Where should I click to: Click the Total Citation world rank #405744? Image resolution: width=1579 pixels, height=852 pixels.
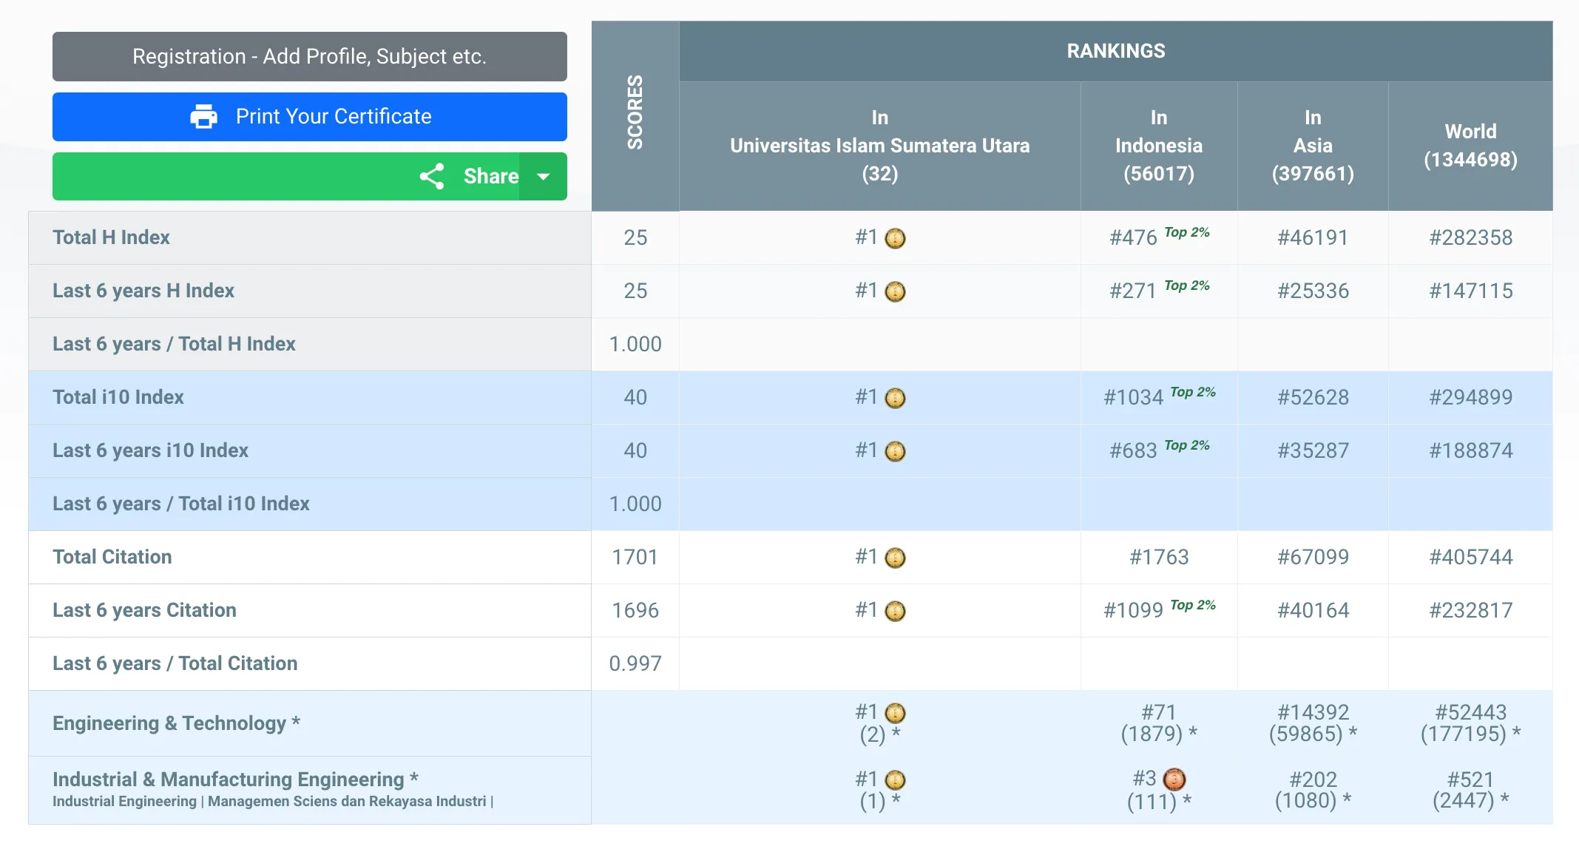(x=1470, y=557)
